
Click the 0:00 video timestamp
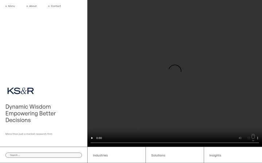click(x=99, y=138)
